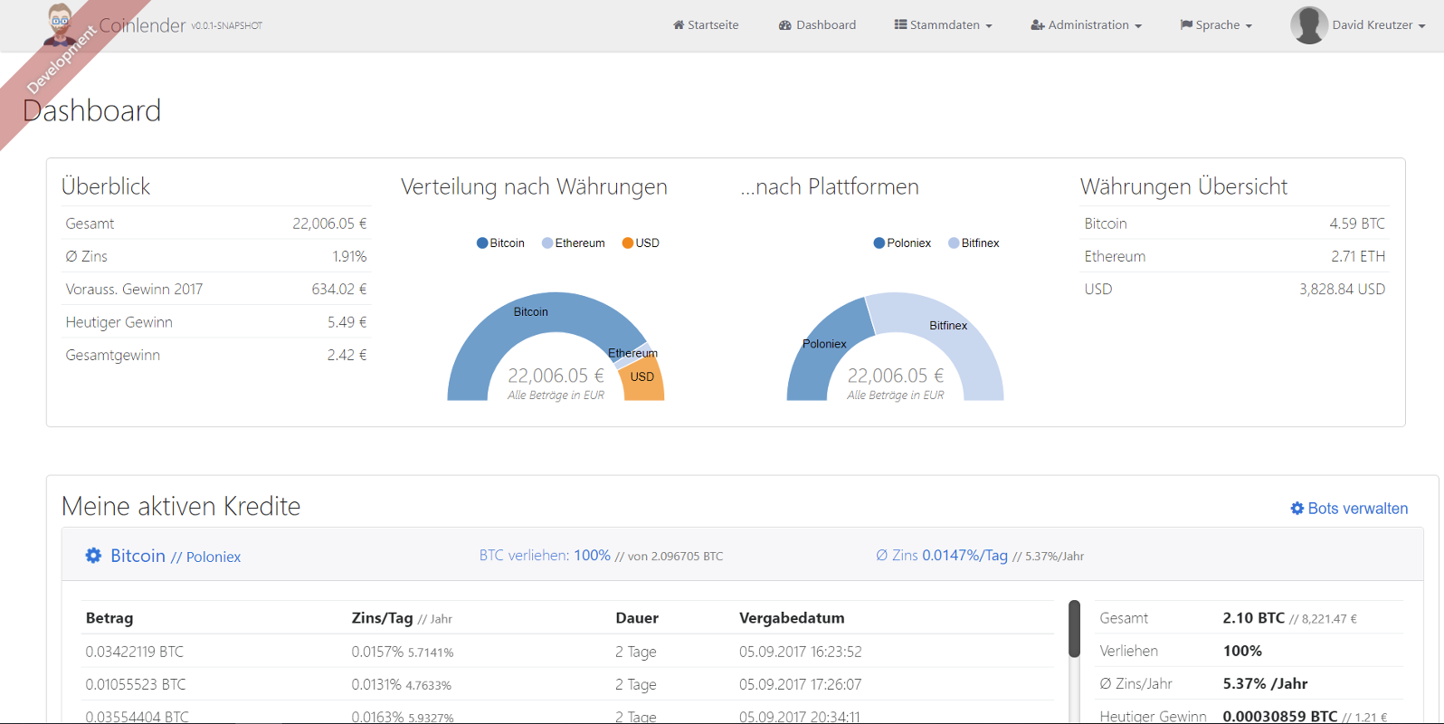Click Ø Zins 0.0147%/Tag summary

tap(942, 556)
